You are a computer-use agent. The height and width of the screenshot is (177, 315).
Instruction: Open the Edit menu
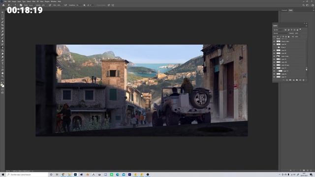9,1
